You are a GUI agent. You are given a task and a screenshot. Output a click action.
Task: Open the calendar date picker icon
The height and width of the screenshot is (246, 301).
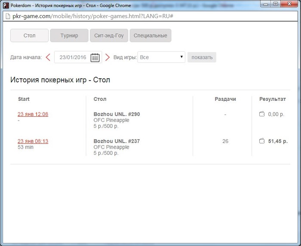(95, 57)
